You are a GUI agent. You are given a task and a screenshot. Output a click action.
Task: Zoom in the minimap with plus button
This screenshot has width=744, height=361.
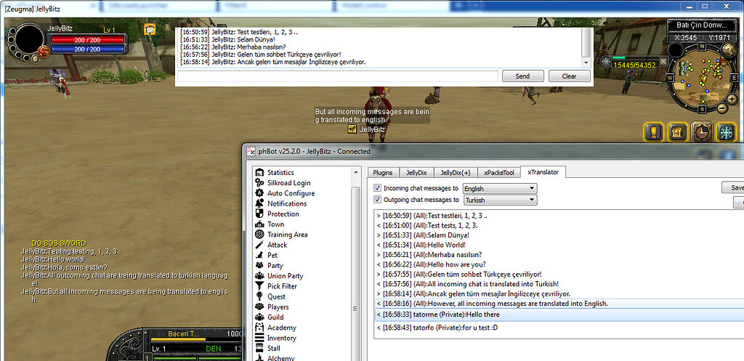tap(733, 99)
